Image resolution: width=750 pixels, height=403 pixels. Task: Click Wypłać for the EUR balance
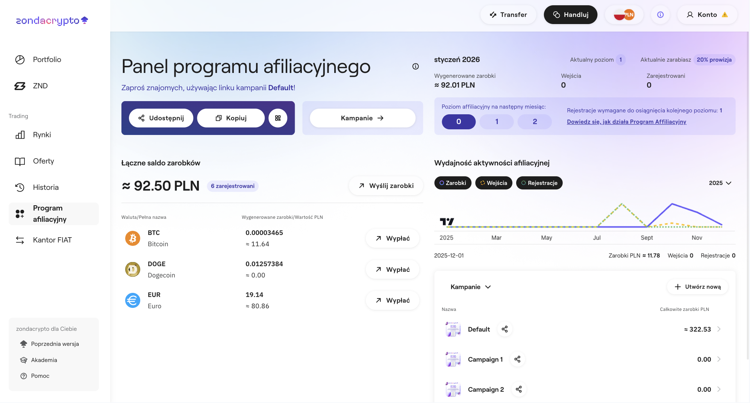tap(392, 300)
